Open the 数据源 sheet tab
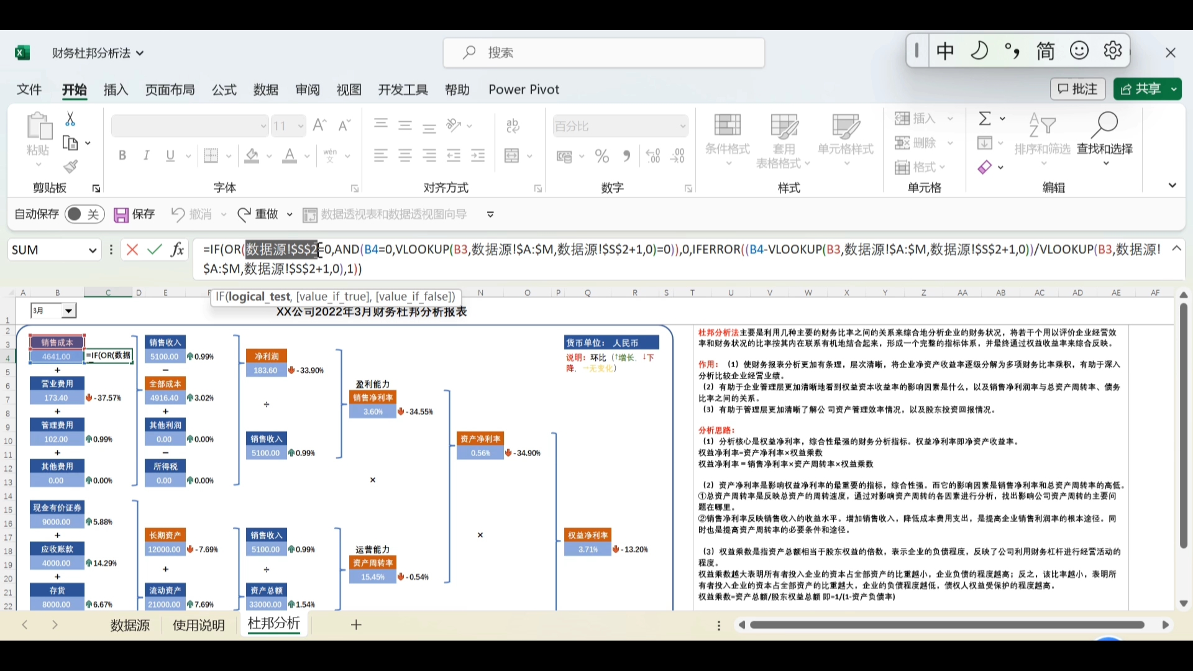Viewport: 1193px width, 671px height. pyautogui.click(x=130, y=625)
